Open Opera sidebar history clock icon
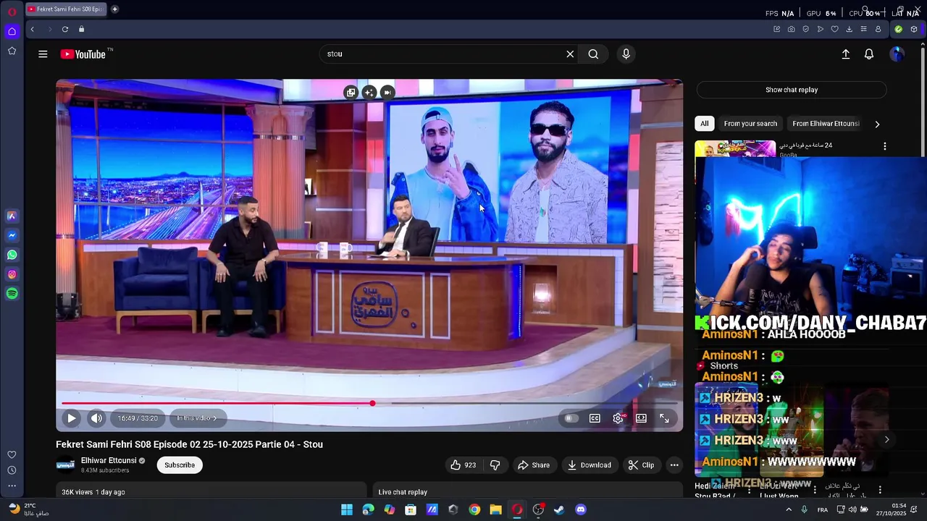The image size is (927, 521). (12, 470)
